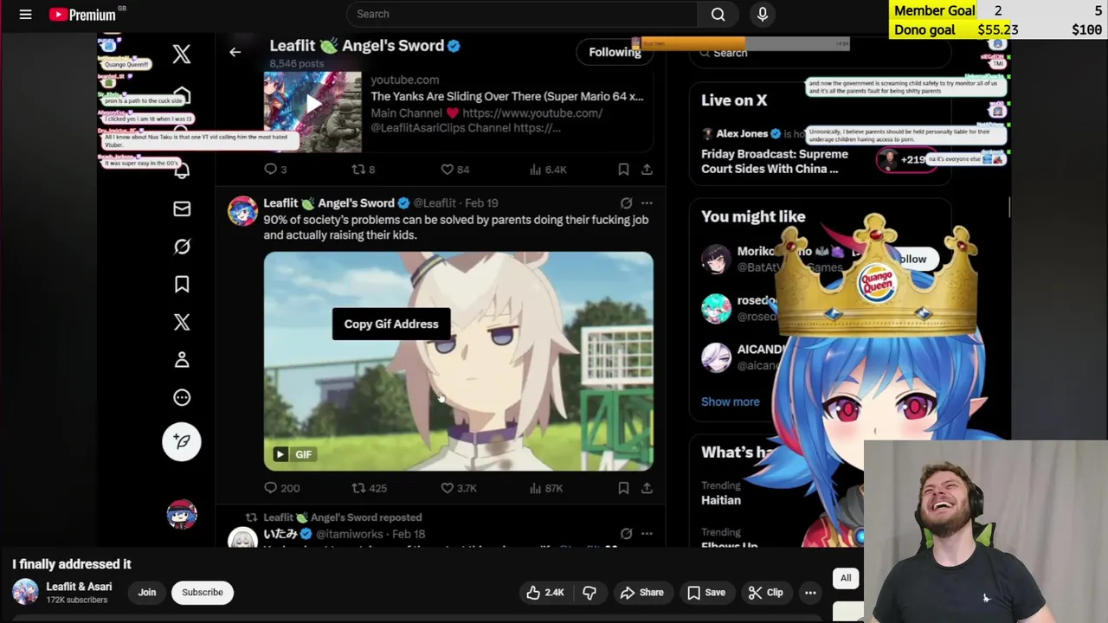The image size is (1108, 623).
Task: Open Grok icon in X sidebar
Action: [x=182, y=247]
